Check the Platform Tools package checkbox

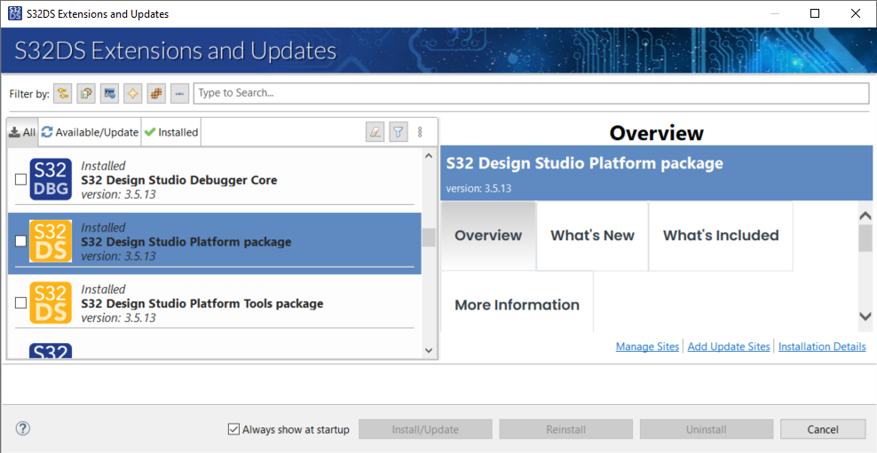20,303
